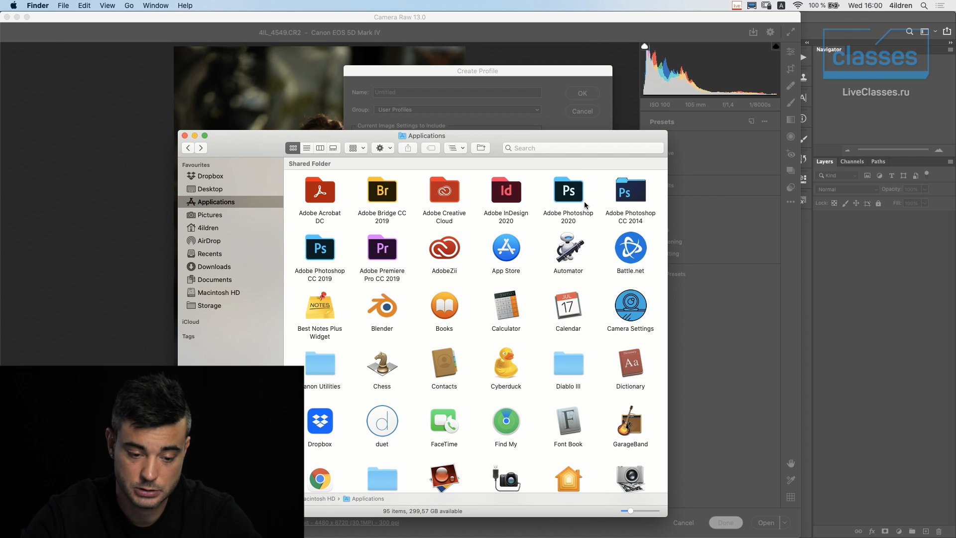956x538 pixels.
Task: Switch Finder to gallery view
Action: pyautogui.click(x=334, y=148)
